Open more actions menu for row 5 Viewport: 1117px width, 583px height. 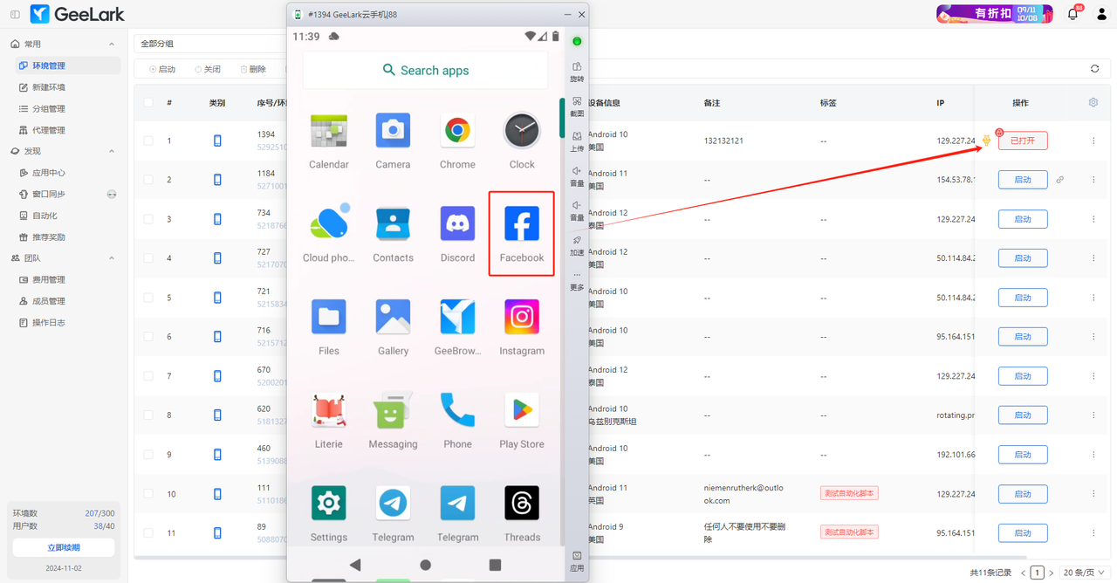[x=1093, y=298]
